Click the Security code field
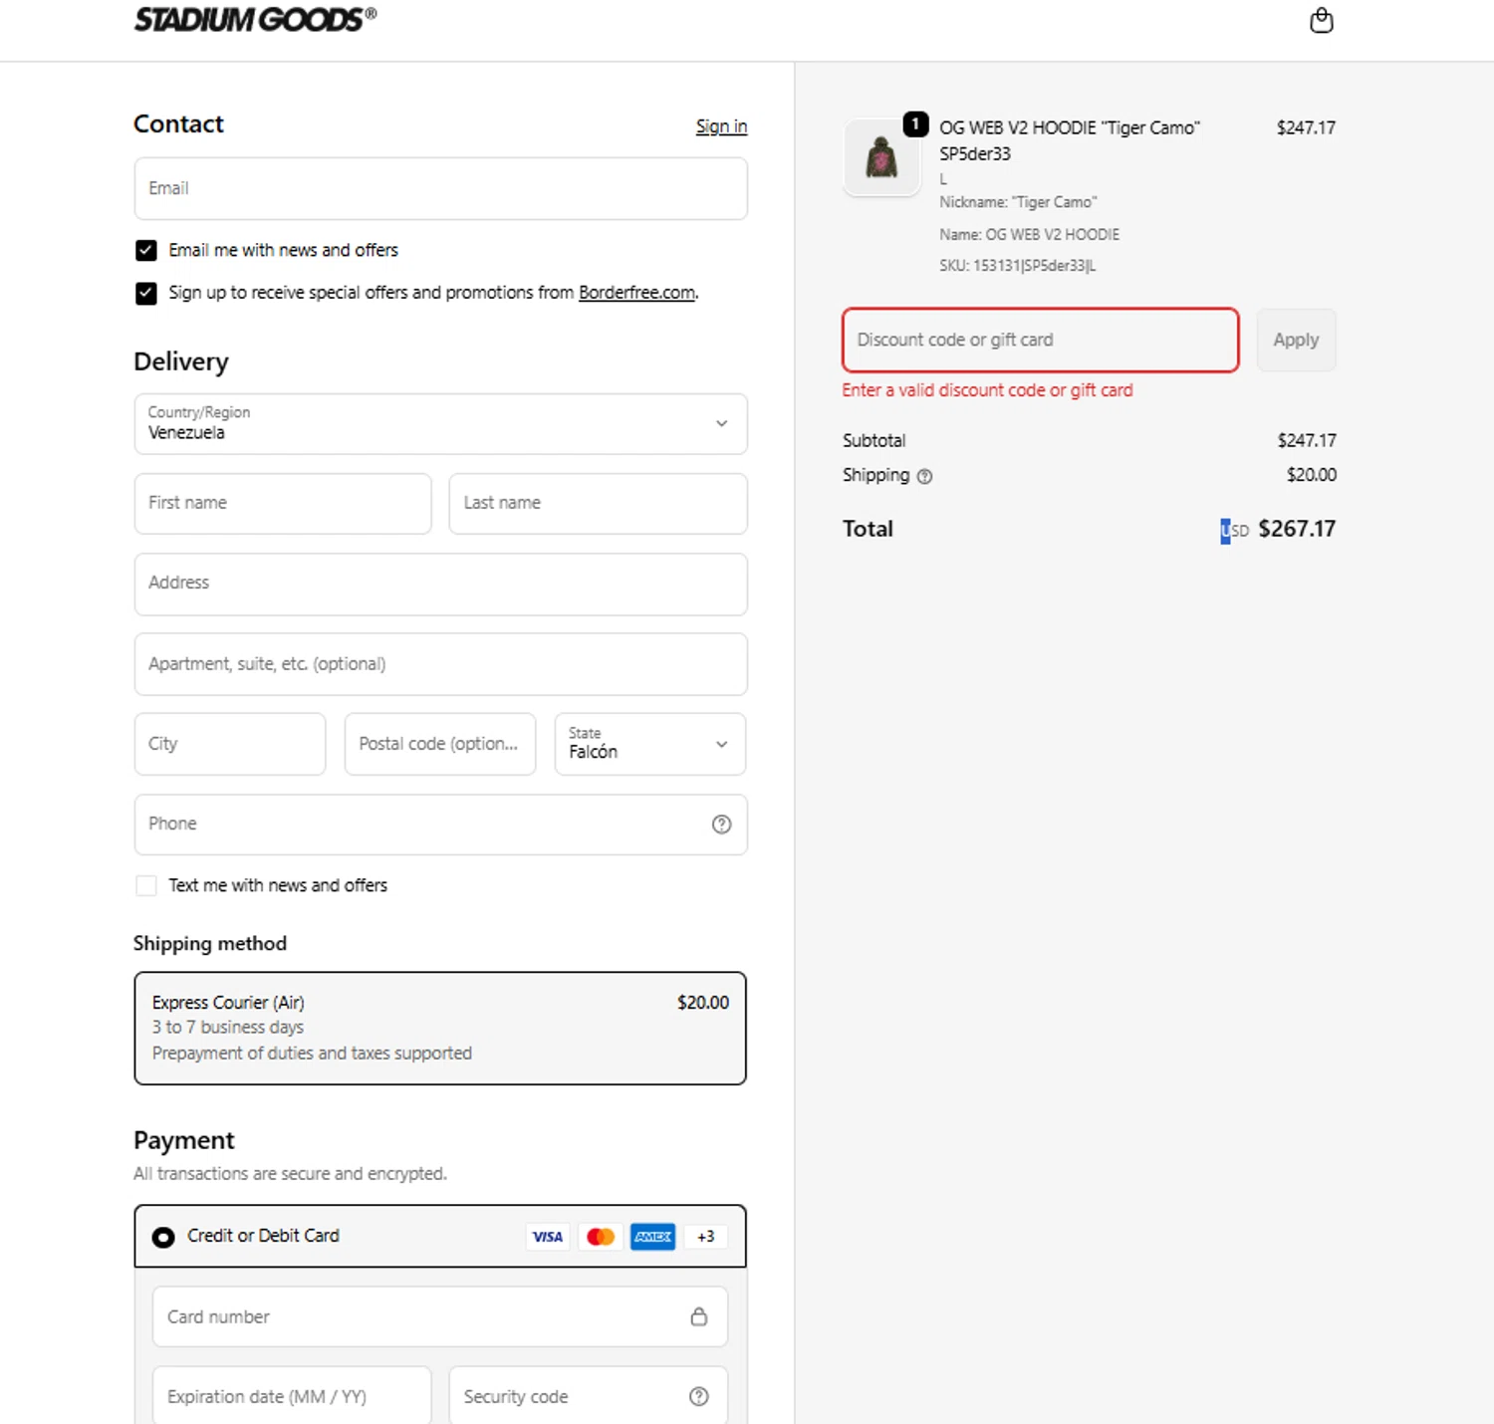 coord(588,1396)
